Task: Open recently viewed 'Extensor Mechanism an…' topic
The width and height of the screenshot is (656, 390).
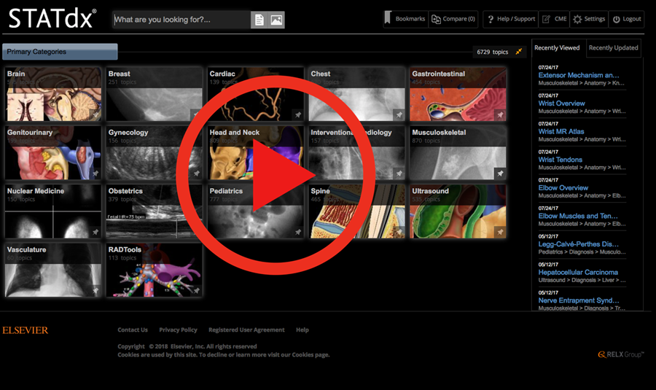Action: click(x=579, y=75)
